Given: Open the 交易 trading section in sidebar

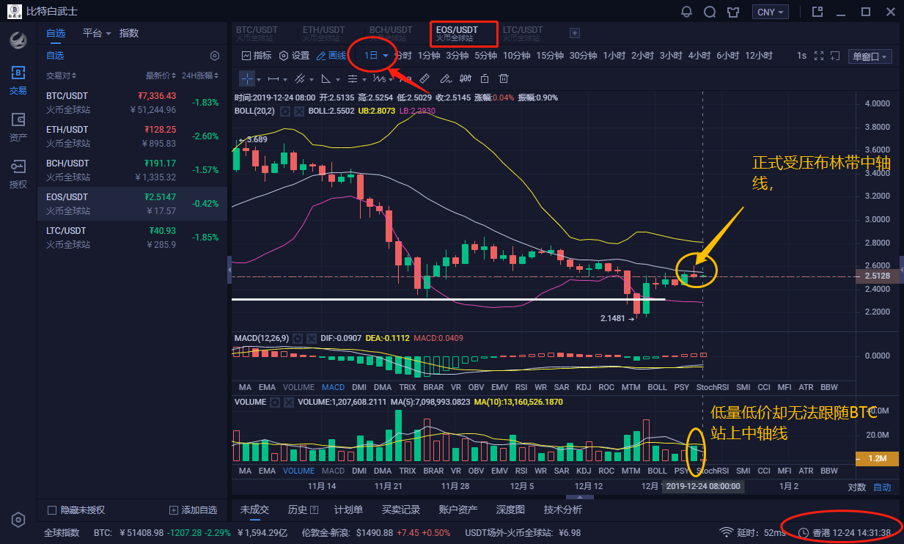Looking at the screenshot, I should pyautogui.click(x=18, y=80).
